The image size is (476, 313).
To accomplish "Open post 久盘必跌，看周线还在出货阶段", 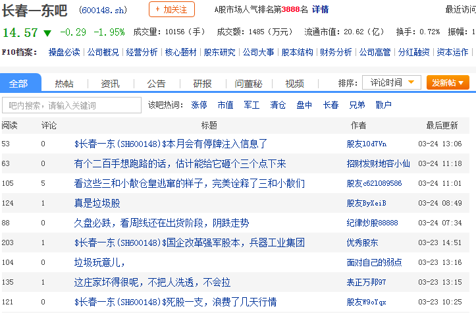I will 161,223.
